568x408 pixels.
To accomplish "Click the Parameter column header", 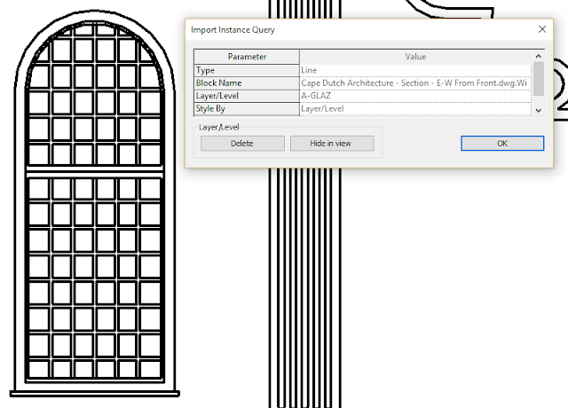I will (x=247, y=57).
